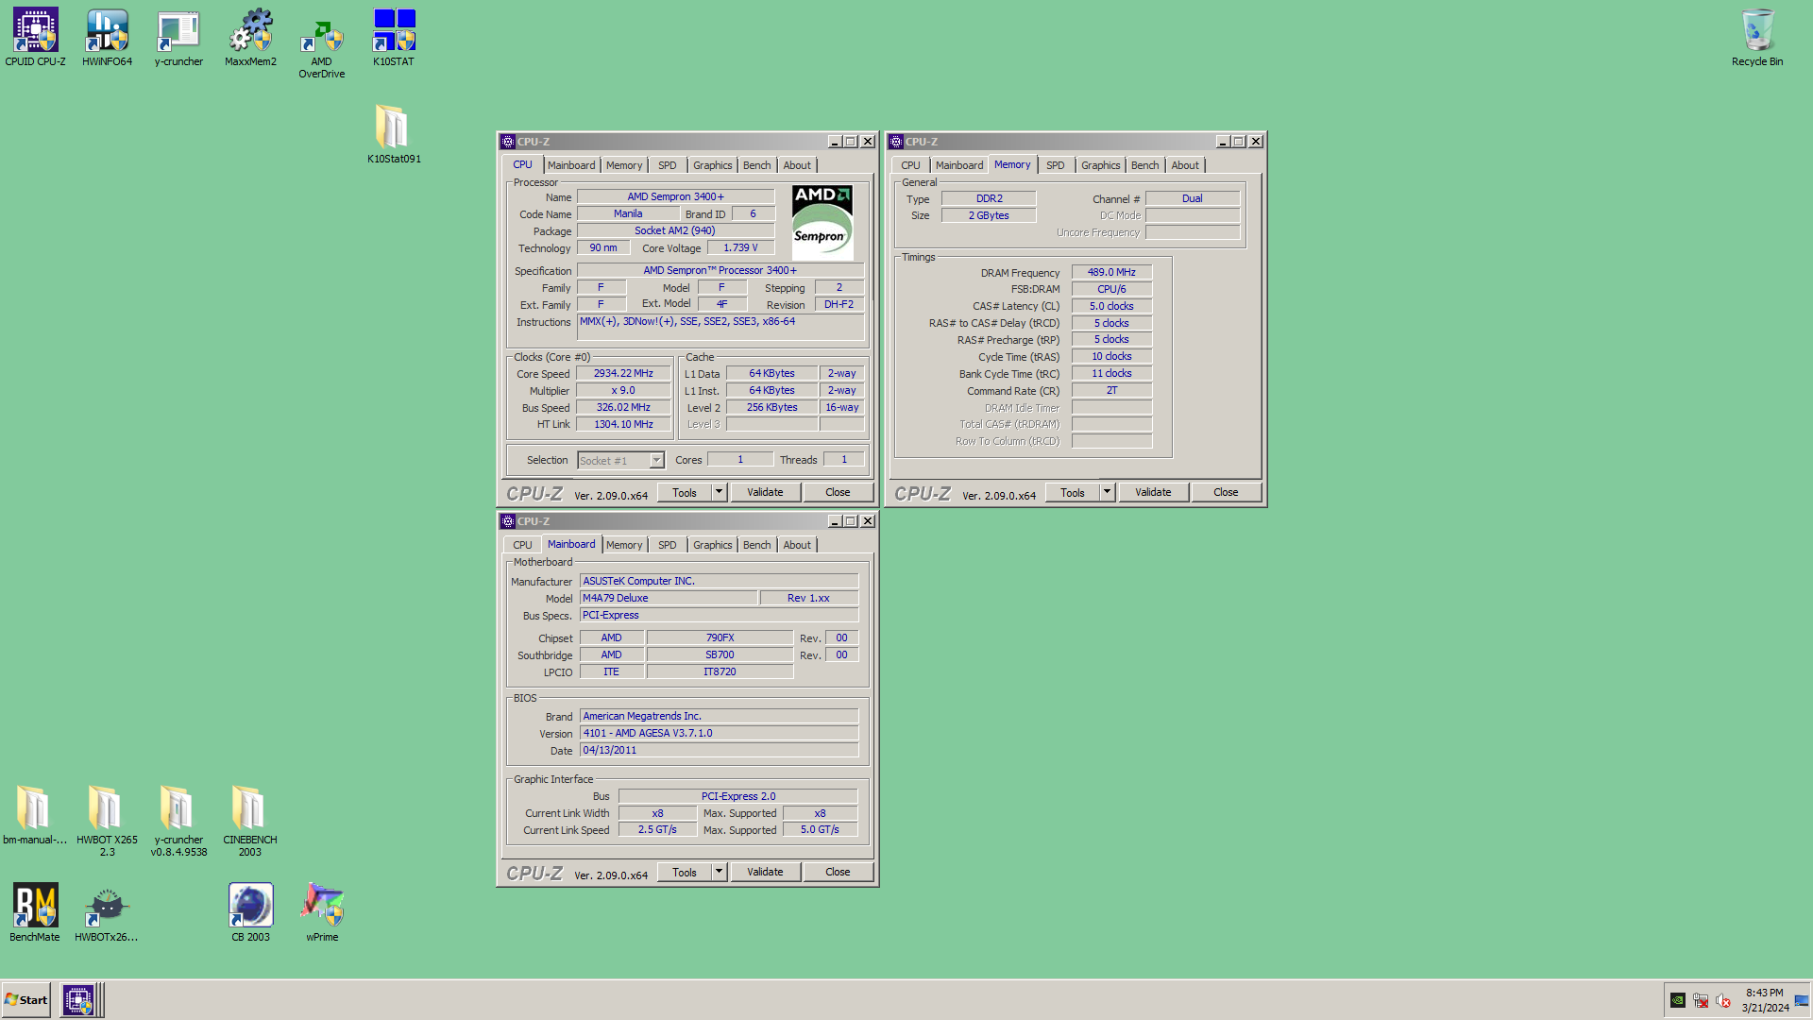Open the CPUID CPU-Z desktop shortcut
Viewport: 1813px width, 1020px height.
[x=36, y=38]
